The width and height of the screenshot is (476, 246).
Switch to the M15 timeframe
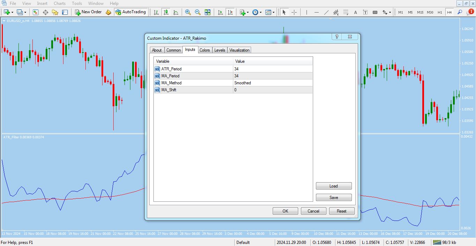pos(420,12)
